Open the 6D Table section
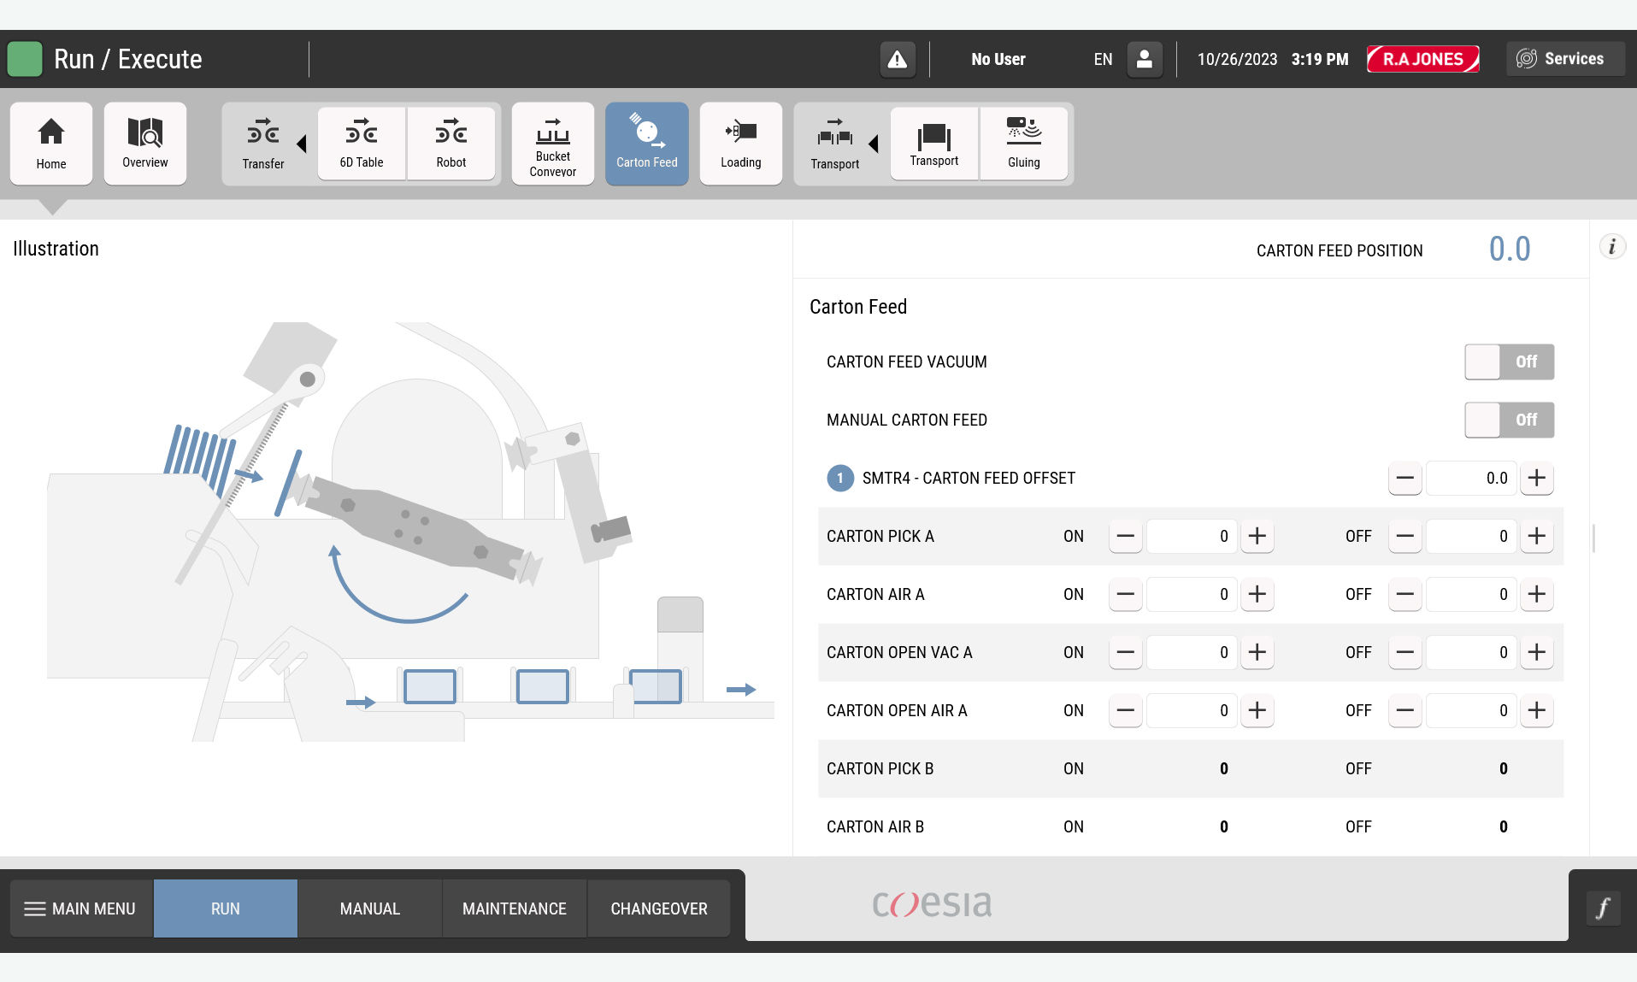1637x982 pixels. 361,144
